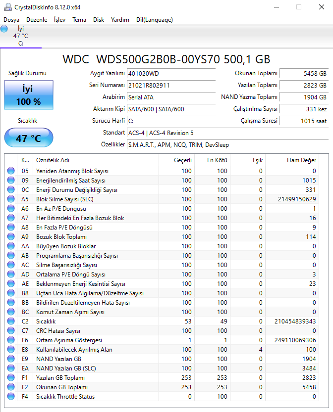Click status orb for Bozuk Blok Toplamı
This screenshot has width=333, height=412.
[11, 236]
